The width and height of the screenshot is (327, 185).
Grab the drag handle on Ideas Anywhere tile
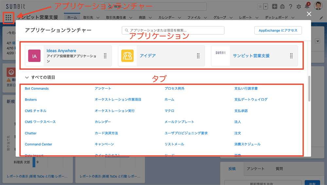[105, 56]
